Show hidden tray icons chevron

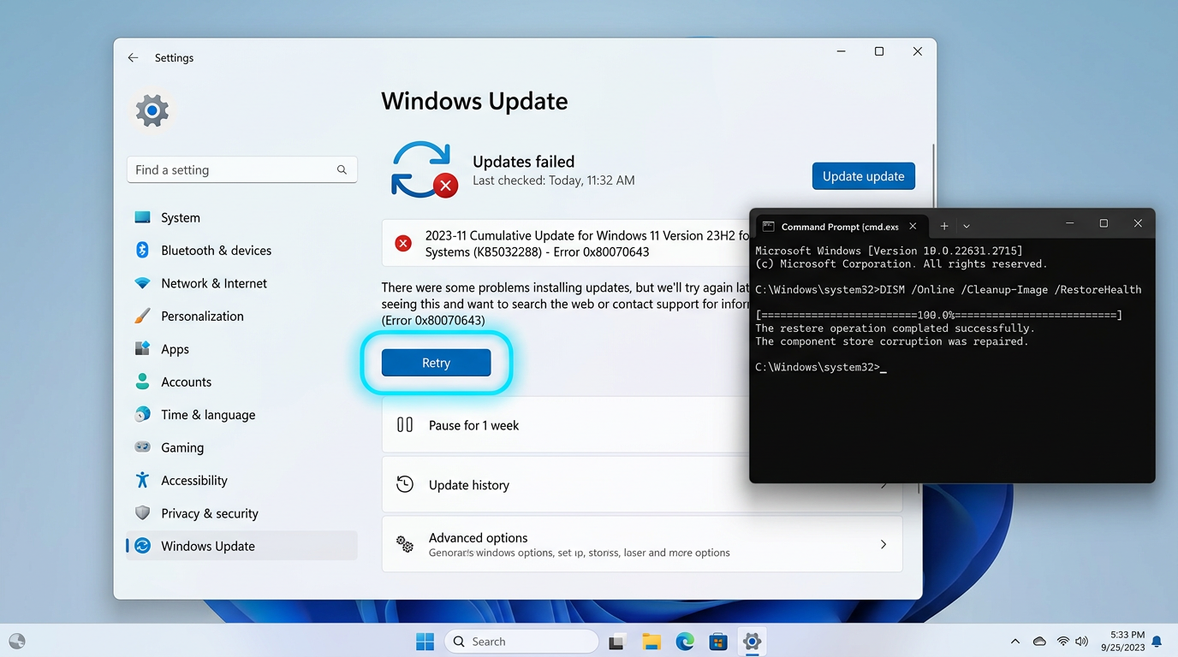(x=1015, y=642)
